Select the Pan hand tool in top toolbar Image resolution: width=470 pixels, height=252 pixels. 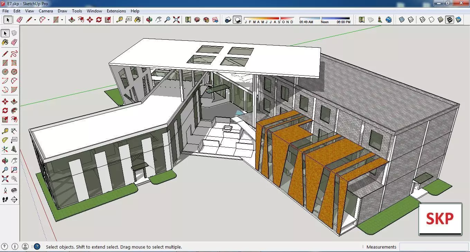point(158,20)
